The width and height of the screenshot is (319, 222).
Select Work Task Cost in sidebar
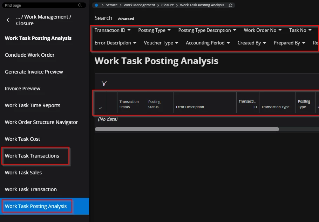tap(22, 139)
